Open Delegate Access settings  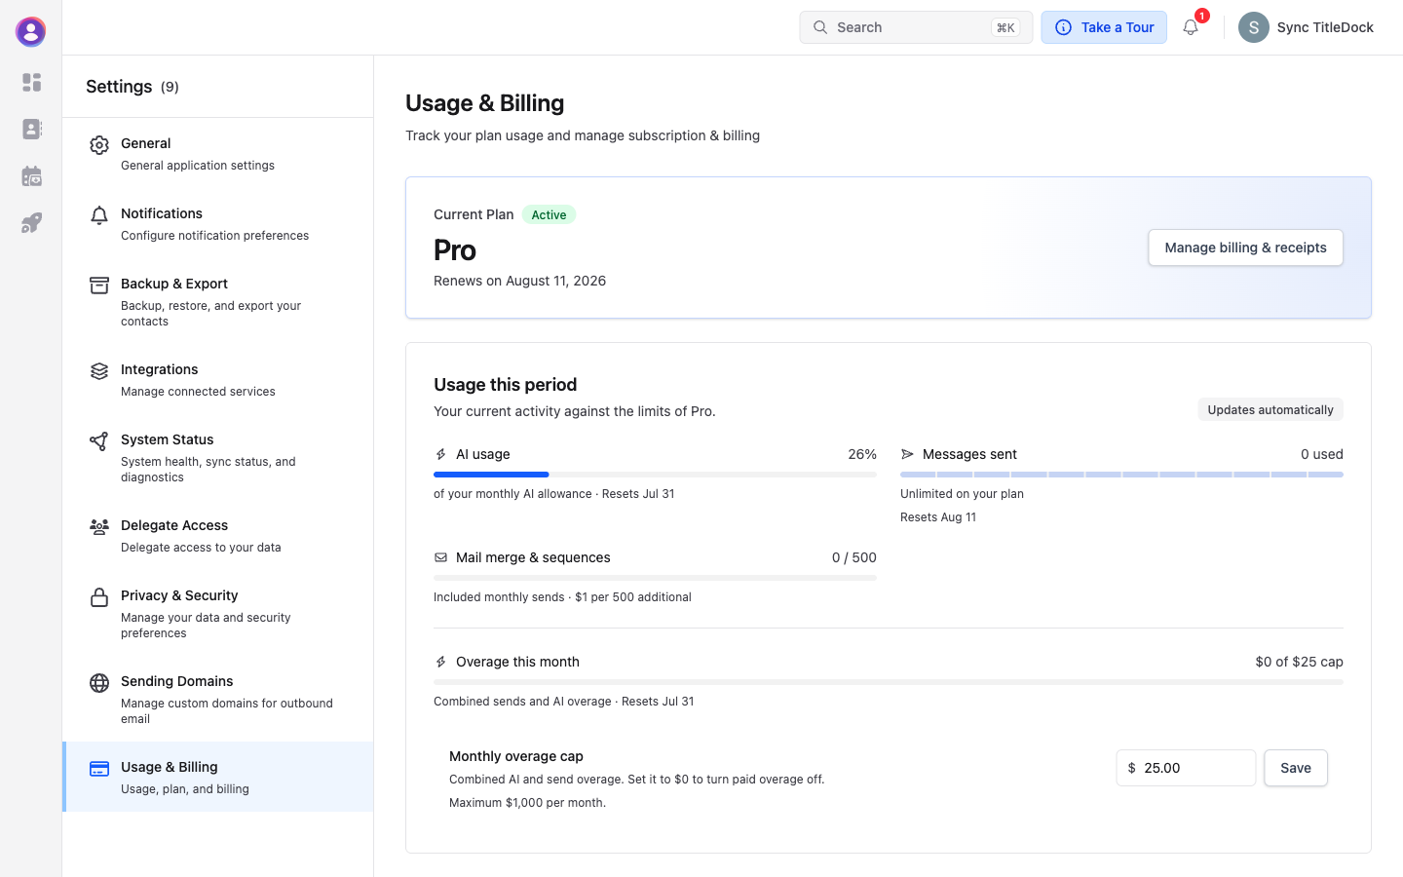(218, 535)
